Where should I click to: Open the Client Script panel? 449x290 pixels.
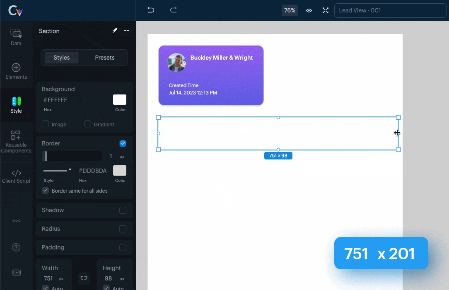(16, 176)
